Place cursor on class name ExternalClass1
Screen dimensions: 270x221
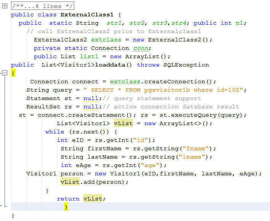coord(87,14)
